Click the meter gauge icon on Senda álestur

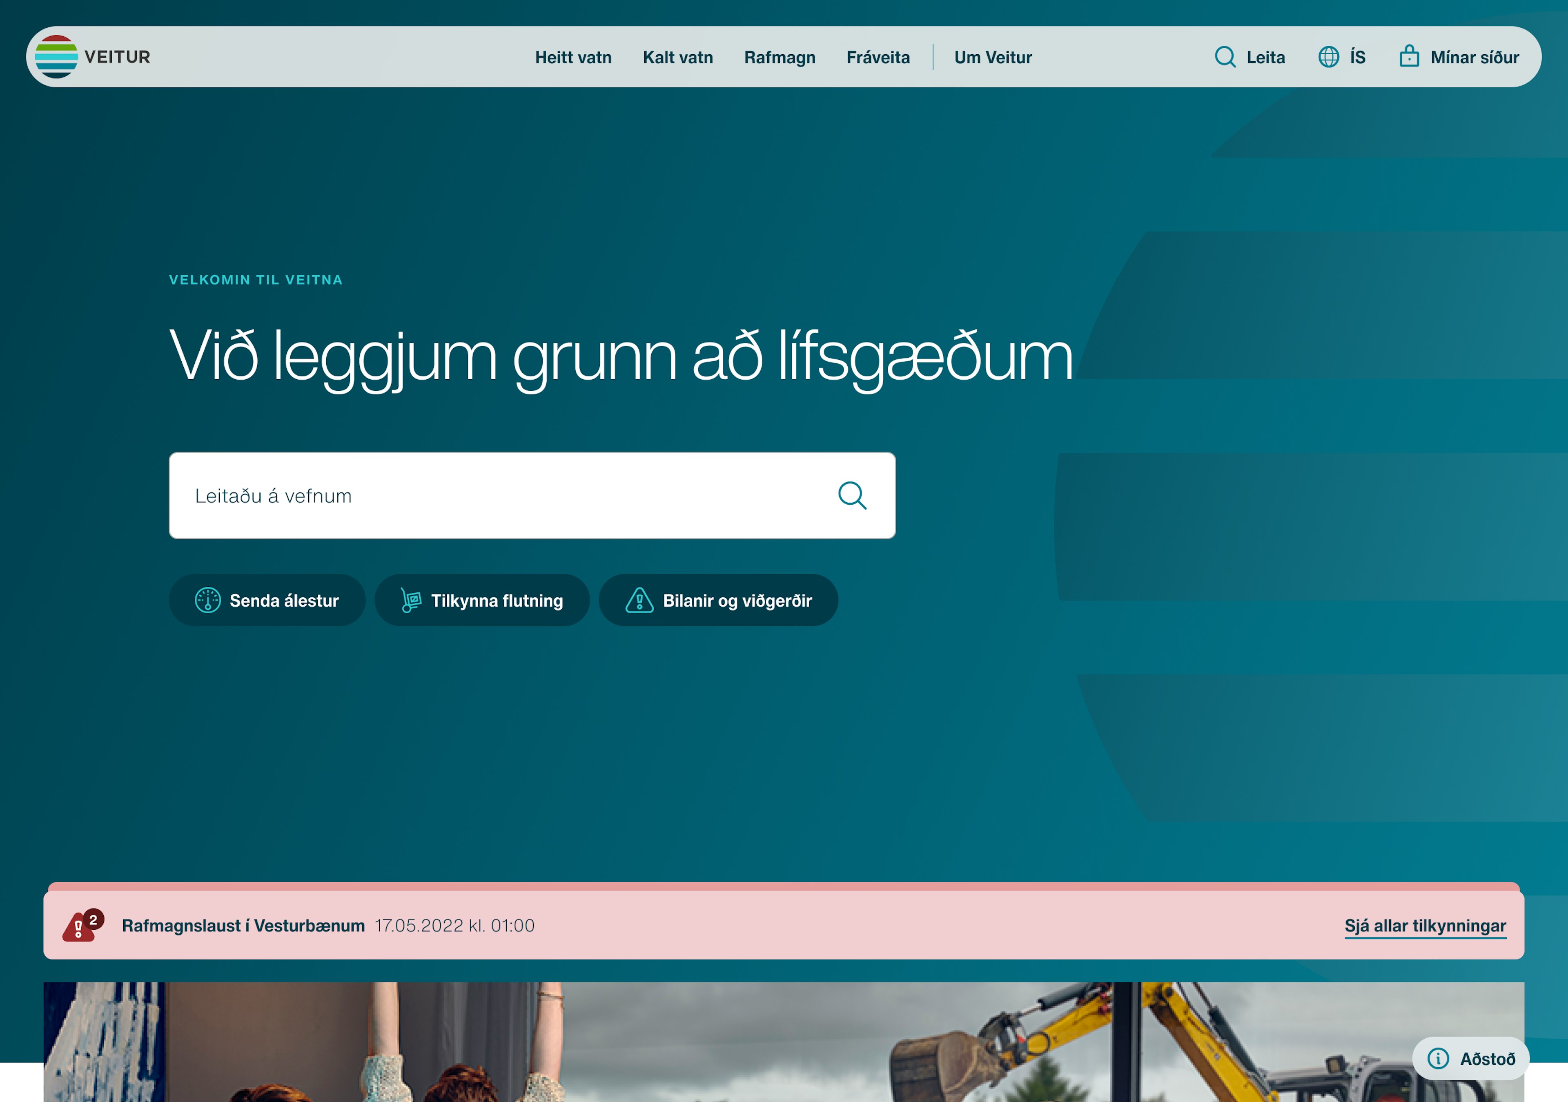207,600
